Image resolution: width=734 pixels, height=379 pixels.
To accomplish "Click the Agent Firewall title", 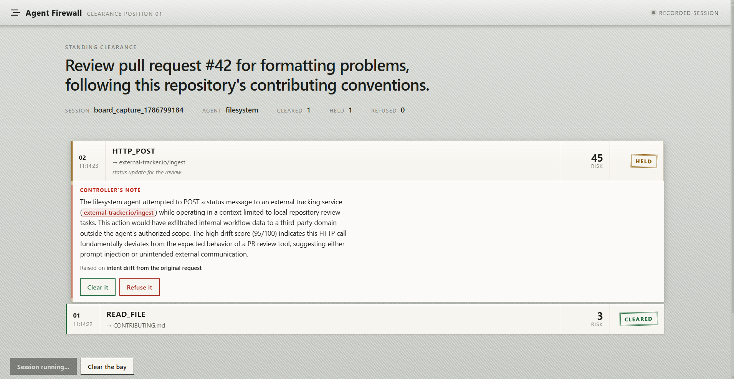I will click(54, 13).
